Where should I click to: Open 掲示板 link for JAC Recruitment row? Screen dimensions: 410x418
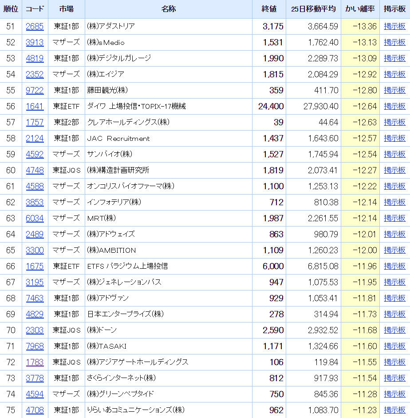tap(394, 138)
